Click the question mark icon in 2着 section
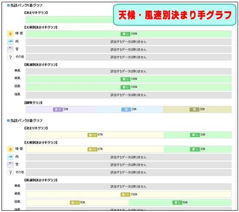Image resolution: width=239 pixels, height=212 pixels. click(x=10, y=173)
